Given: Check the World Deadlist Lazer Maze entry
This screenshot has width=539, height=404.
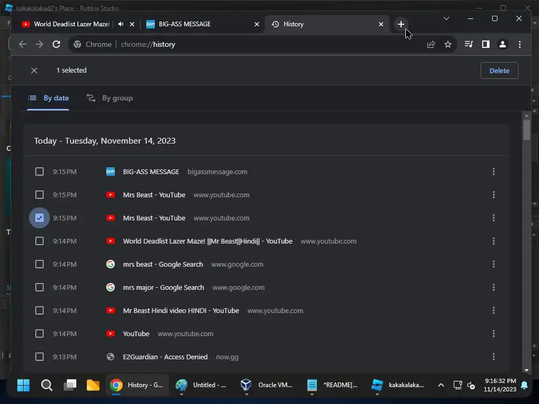Looking at the screenshot, I should pyautogui.click(x=39, y=241).
